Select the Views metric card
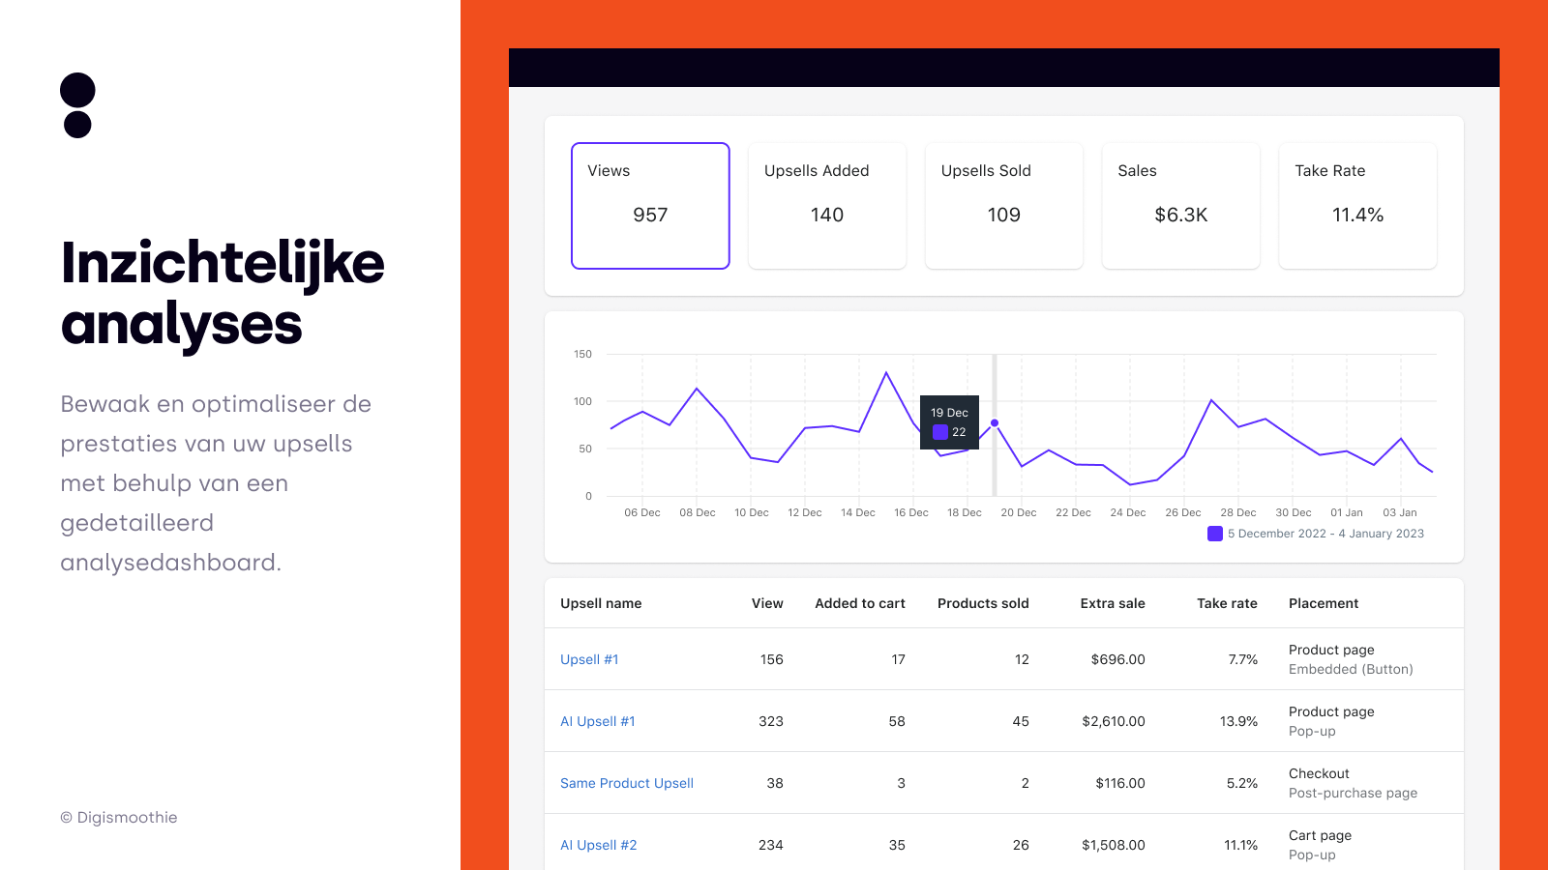 [650, 206]
